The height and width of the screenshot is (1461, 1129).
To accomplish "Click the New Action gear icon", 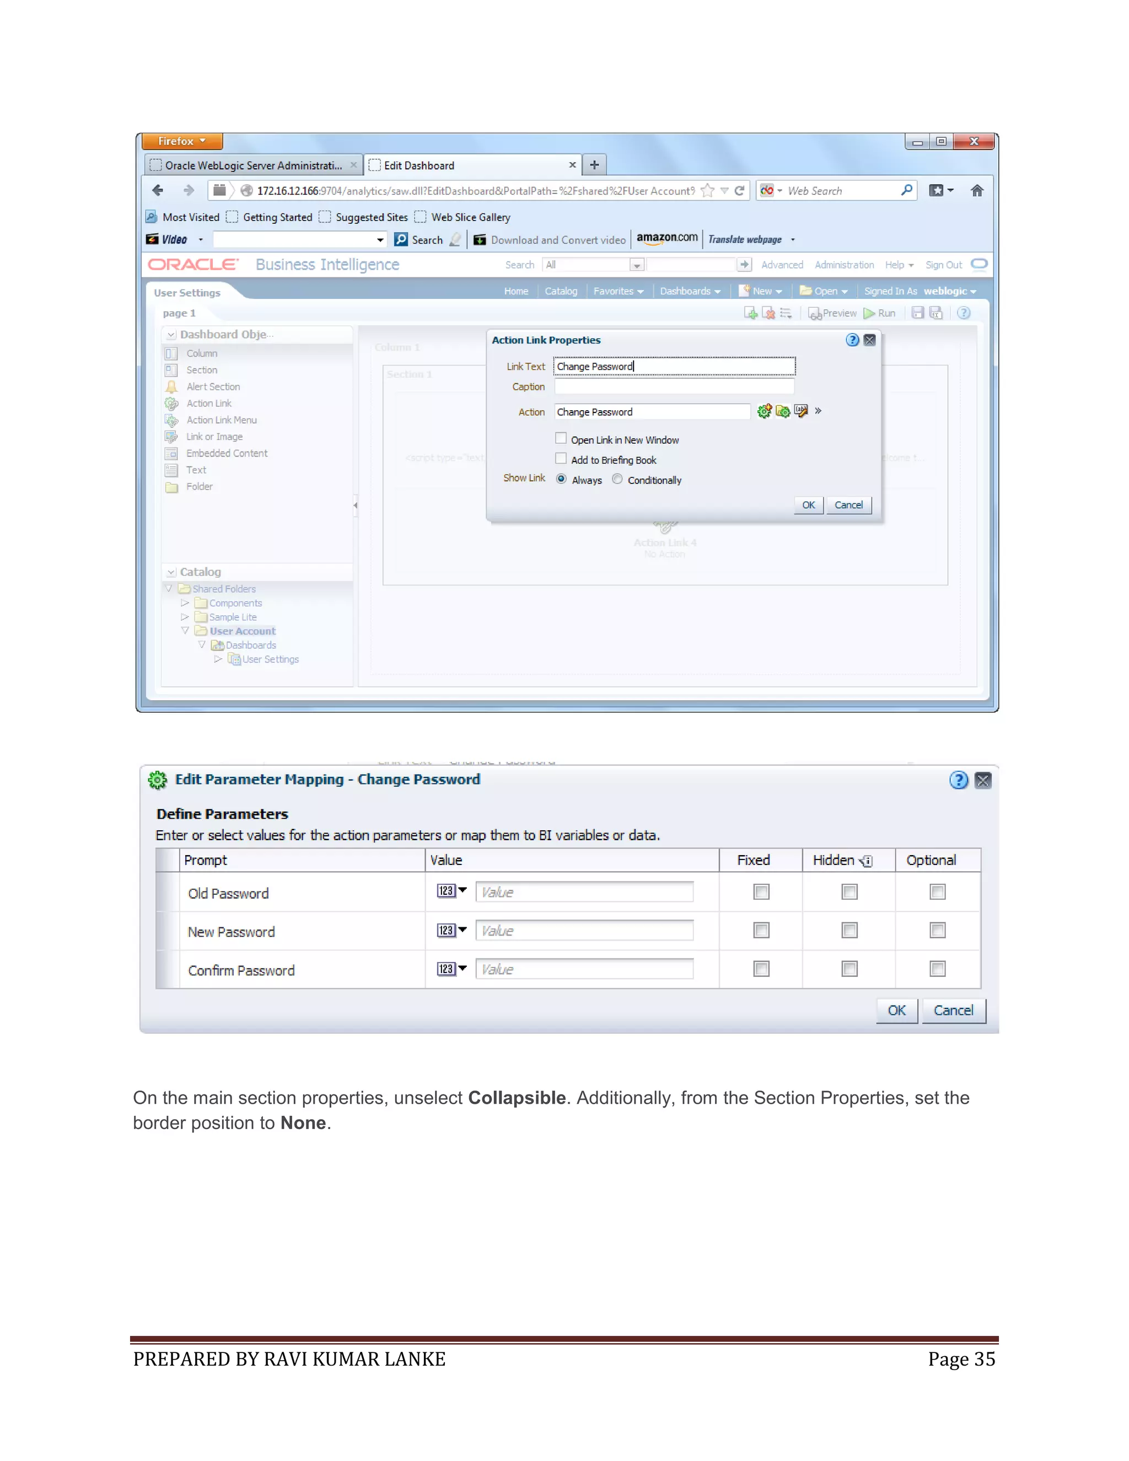I will tap(765, 411).
